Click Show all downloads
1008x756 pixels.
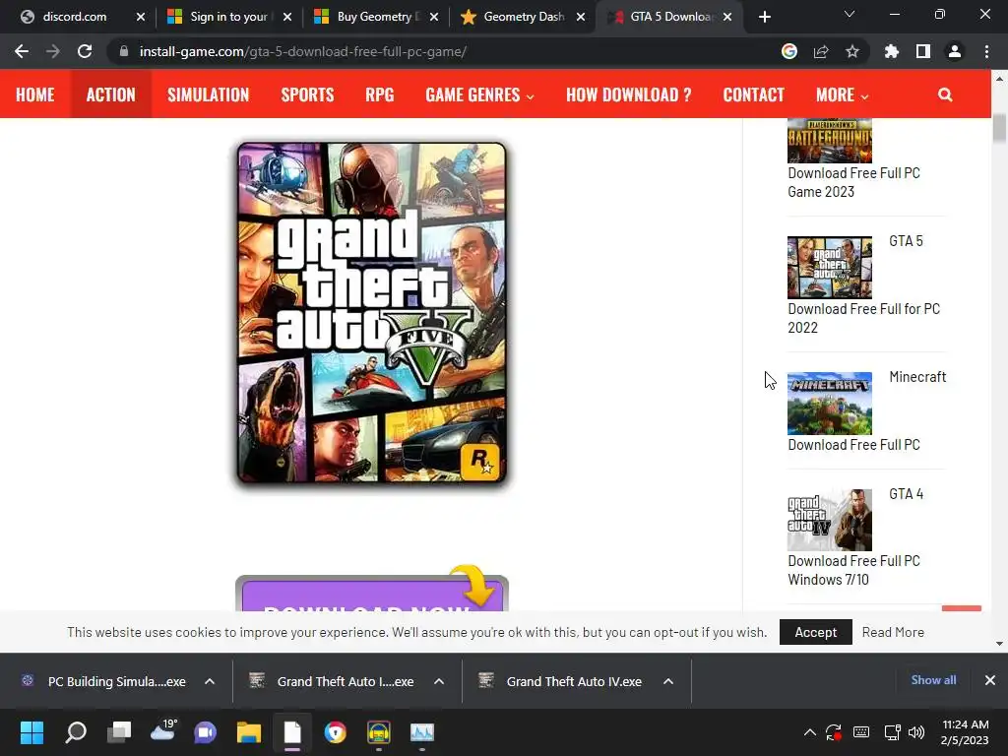(933, 680)
